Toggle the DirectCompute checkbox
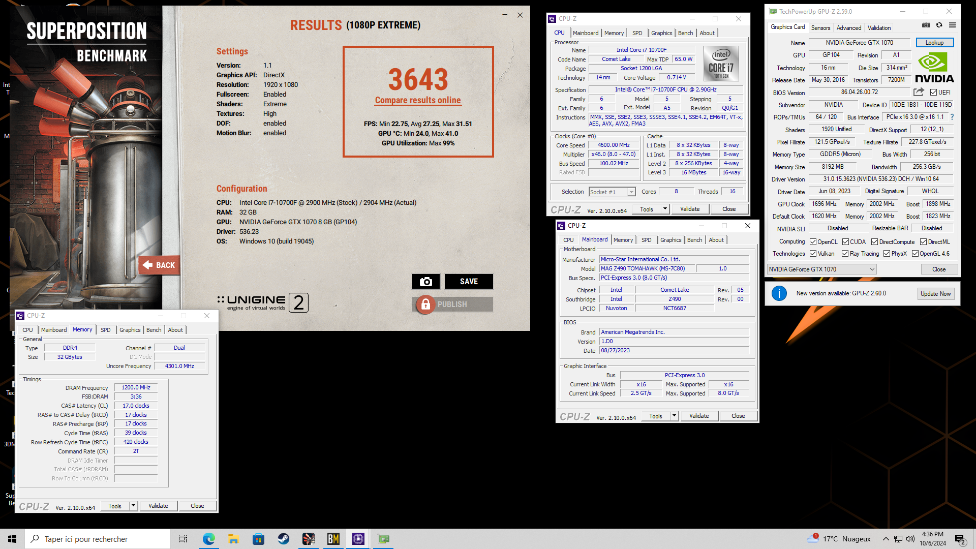This screenshot has width=976, height=549. pyautogui.click(x=874, y=242)
